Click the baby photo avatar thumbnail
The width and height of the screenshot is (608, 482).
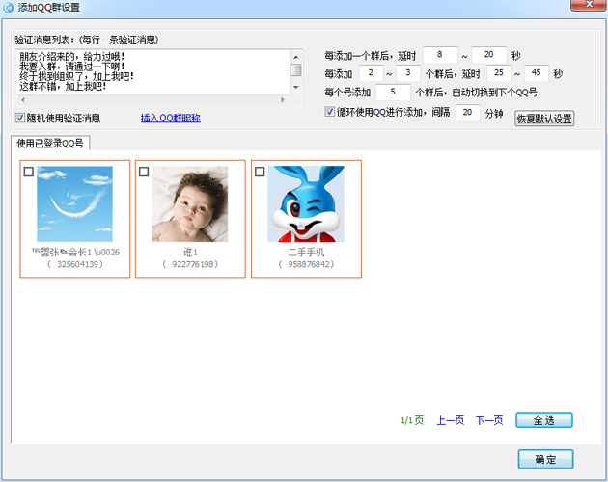190,203
